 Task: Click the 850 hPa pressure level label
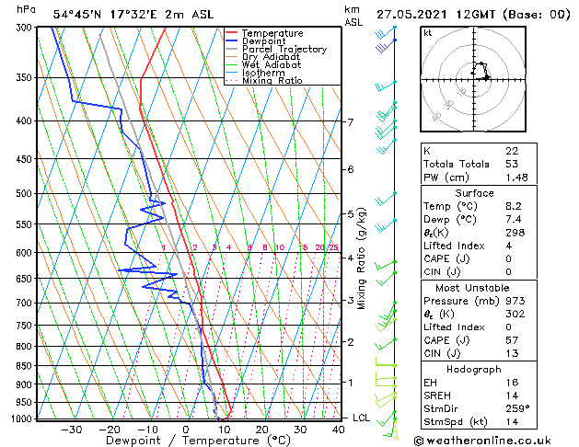[26, 366]
